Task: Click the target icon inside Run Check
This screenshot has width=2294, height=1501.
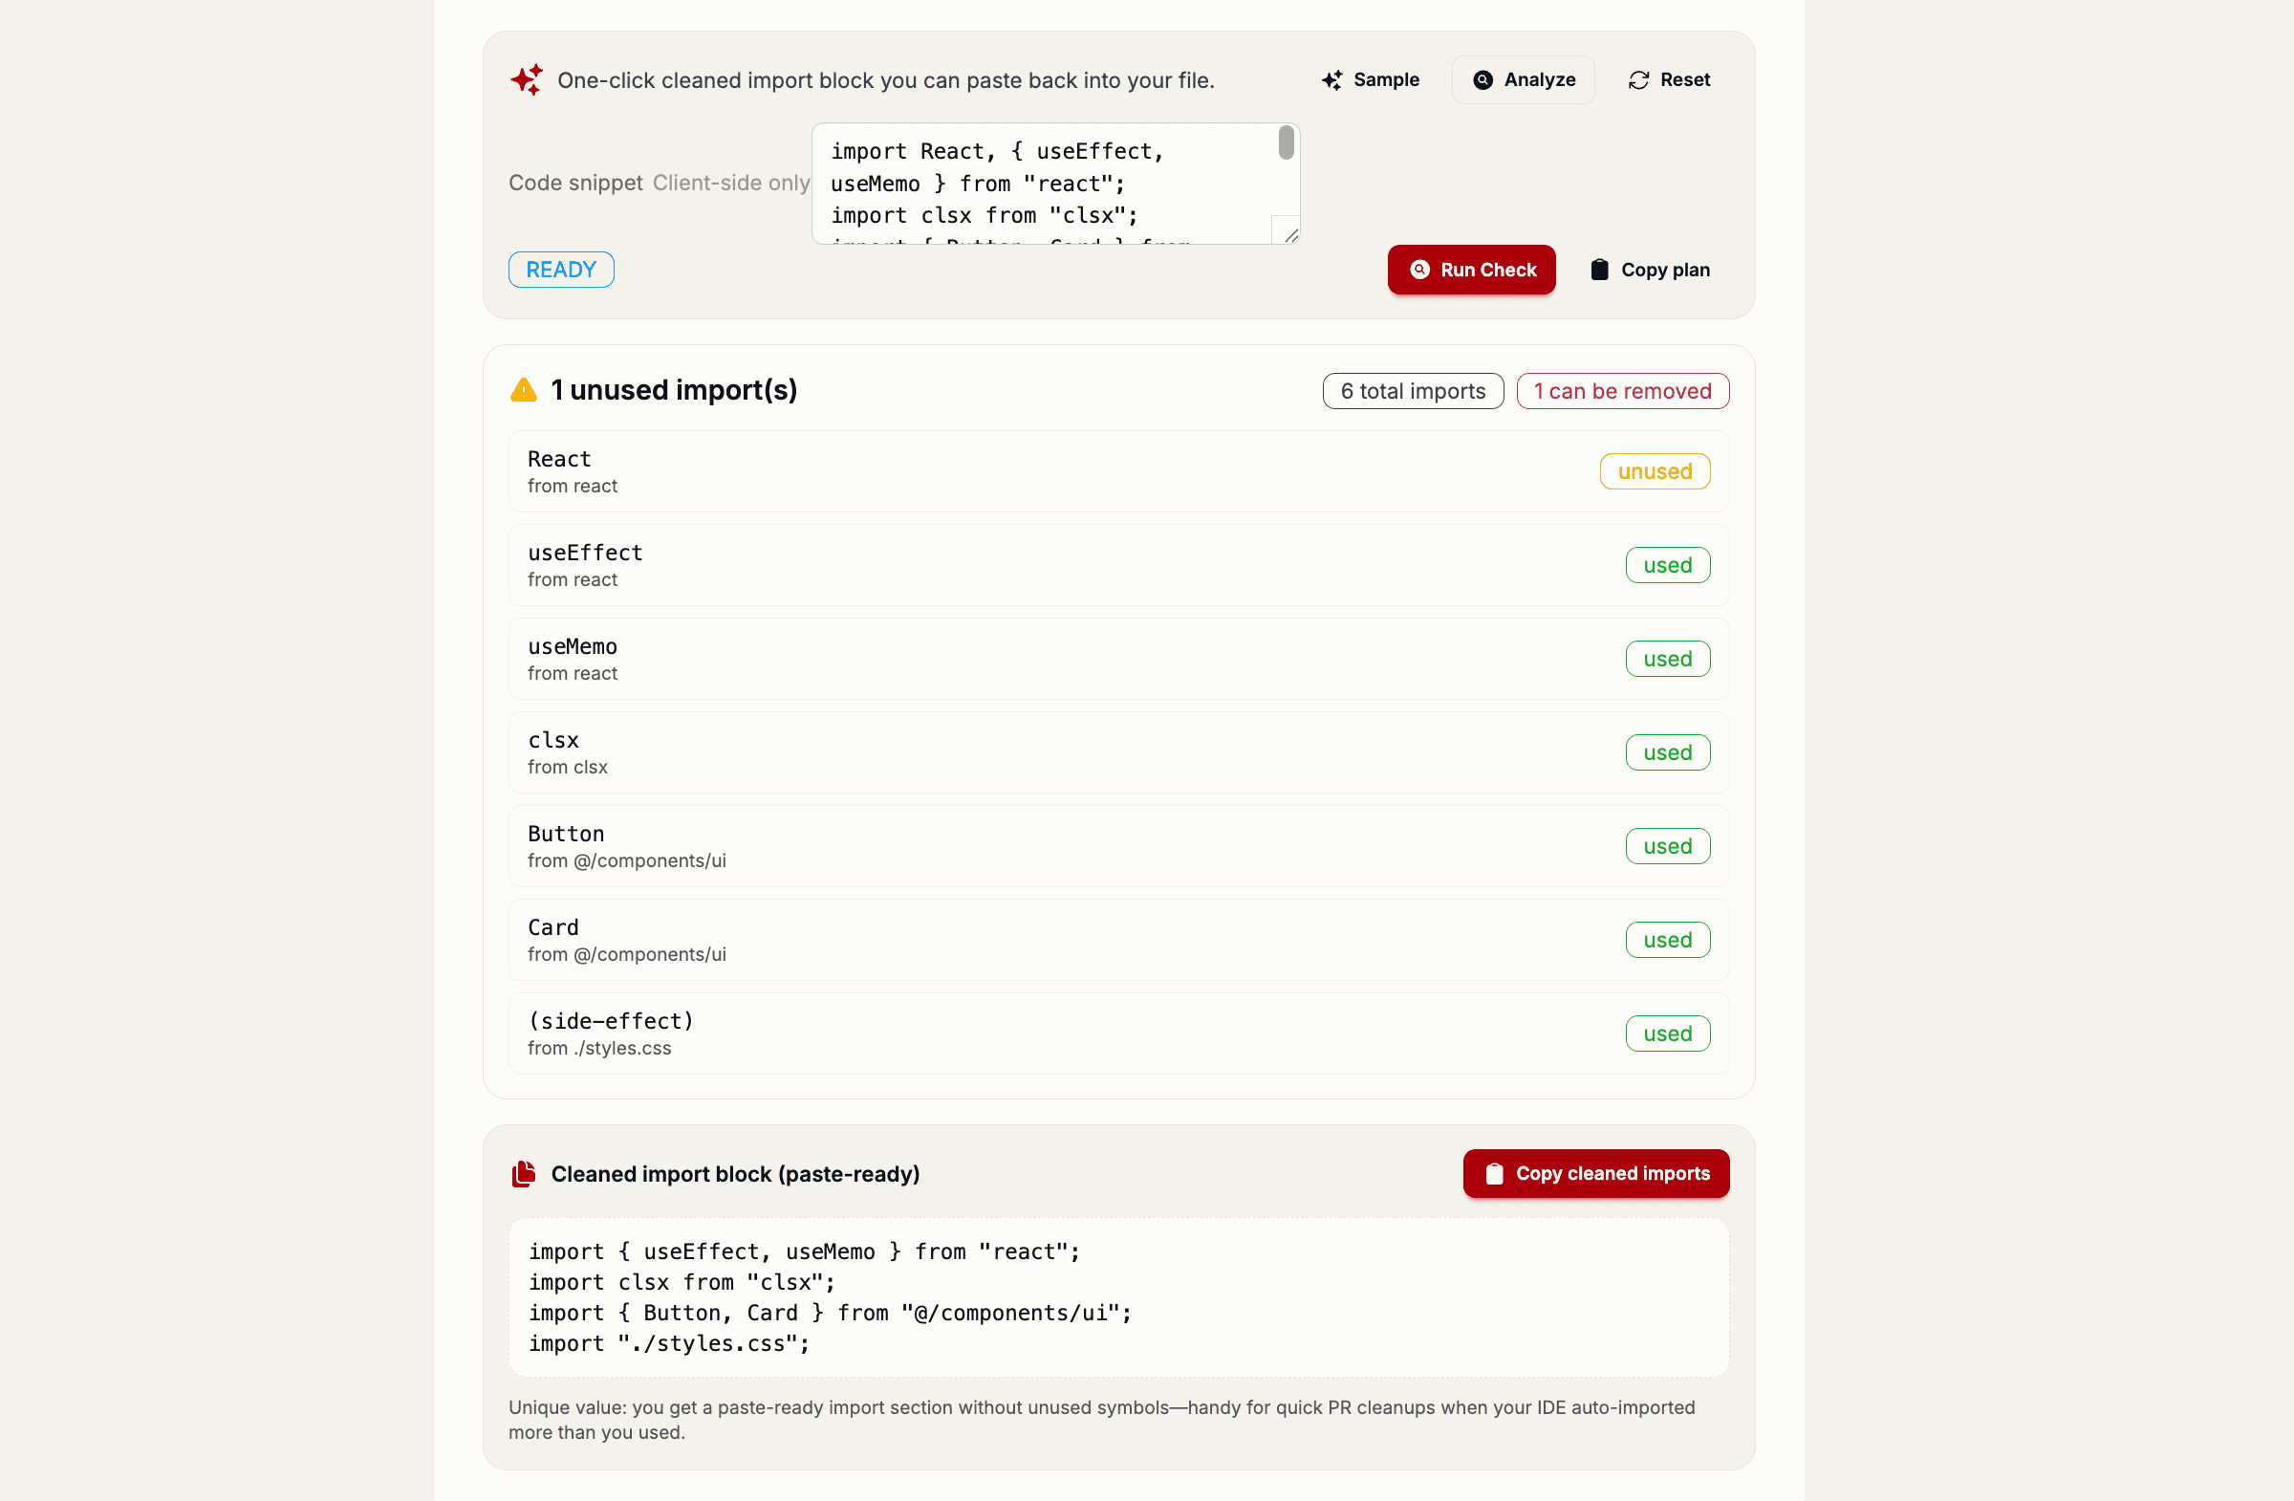Action: (1419, 270)
